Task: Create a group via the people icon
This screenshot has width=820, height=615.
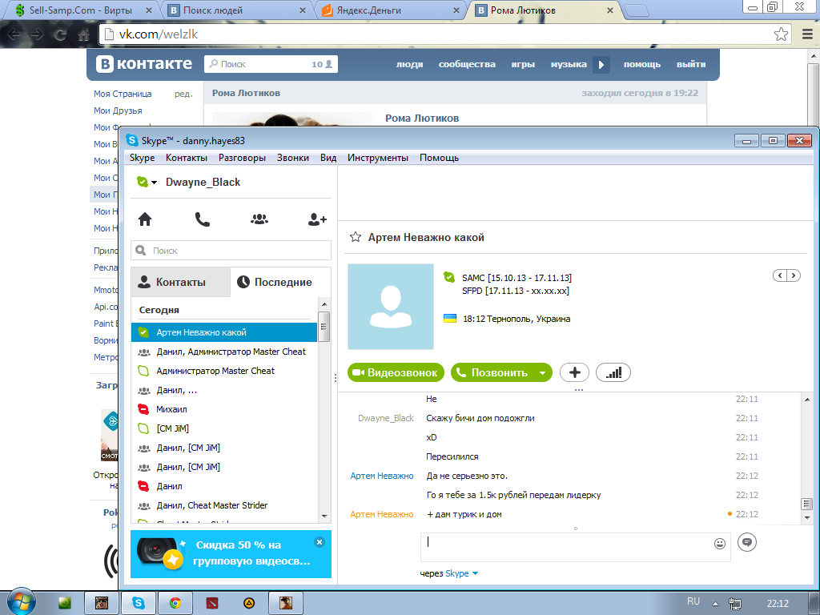Action: pyautogui.click(x=259, y=219)
